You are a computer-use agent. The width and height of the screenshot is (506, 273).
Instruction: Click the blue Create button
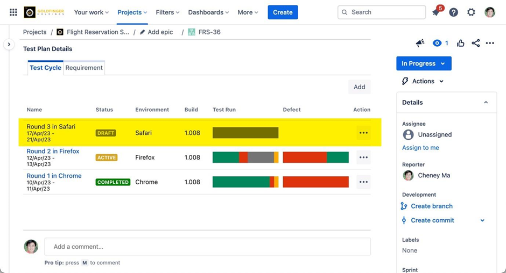(283, 12)
